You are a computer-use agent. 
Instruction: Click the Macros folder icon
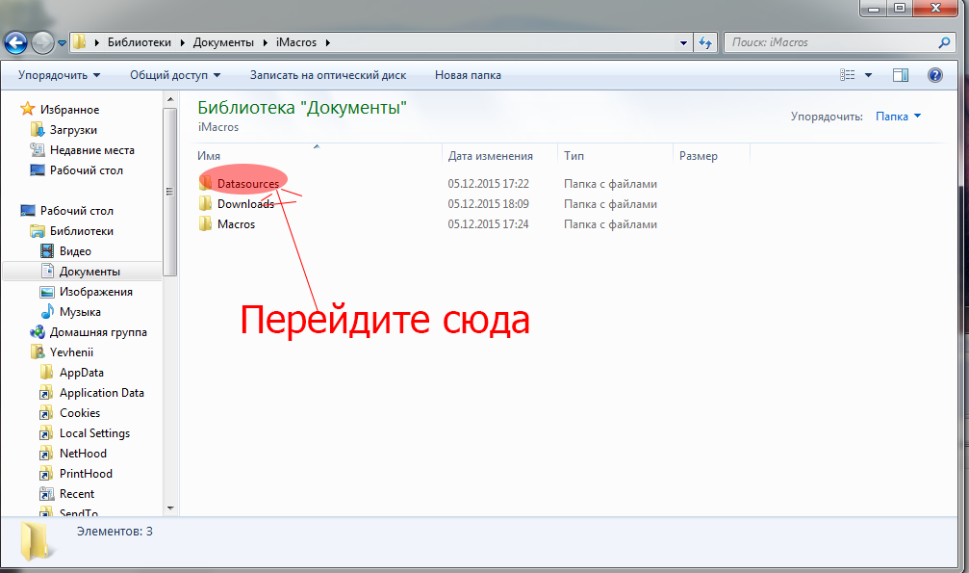[x=205, y=224]
